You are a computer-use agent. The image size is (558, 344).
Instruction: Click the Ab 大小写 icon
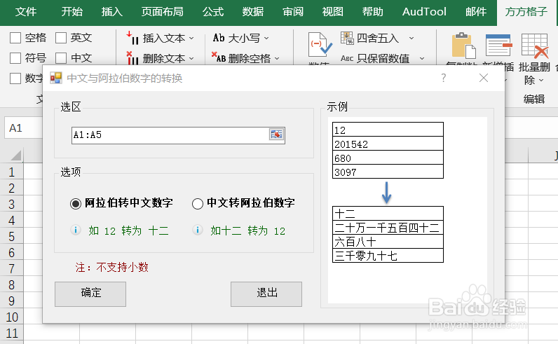coord(219,38)
